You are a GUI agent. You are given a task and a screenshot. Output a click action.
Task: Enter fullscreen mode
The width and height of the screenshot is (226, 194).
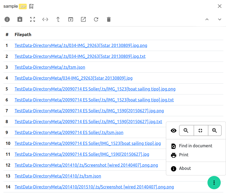(x=32, y=19)
